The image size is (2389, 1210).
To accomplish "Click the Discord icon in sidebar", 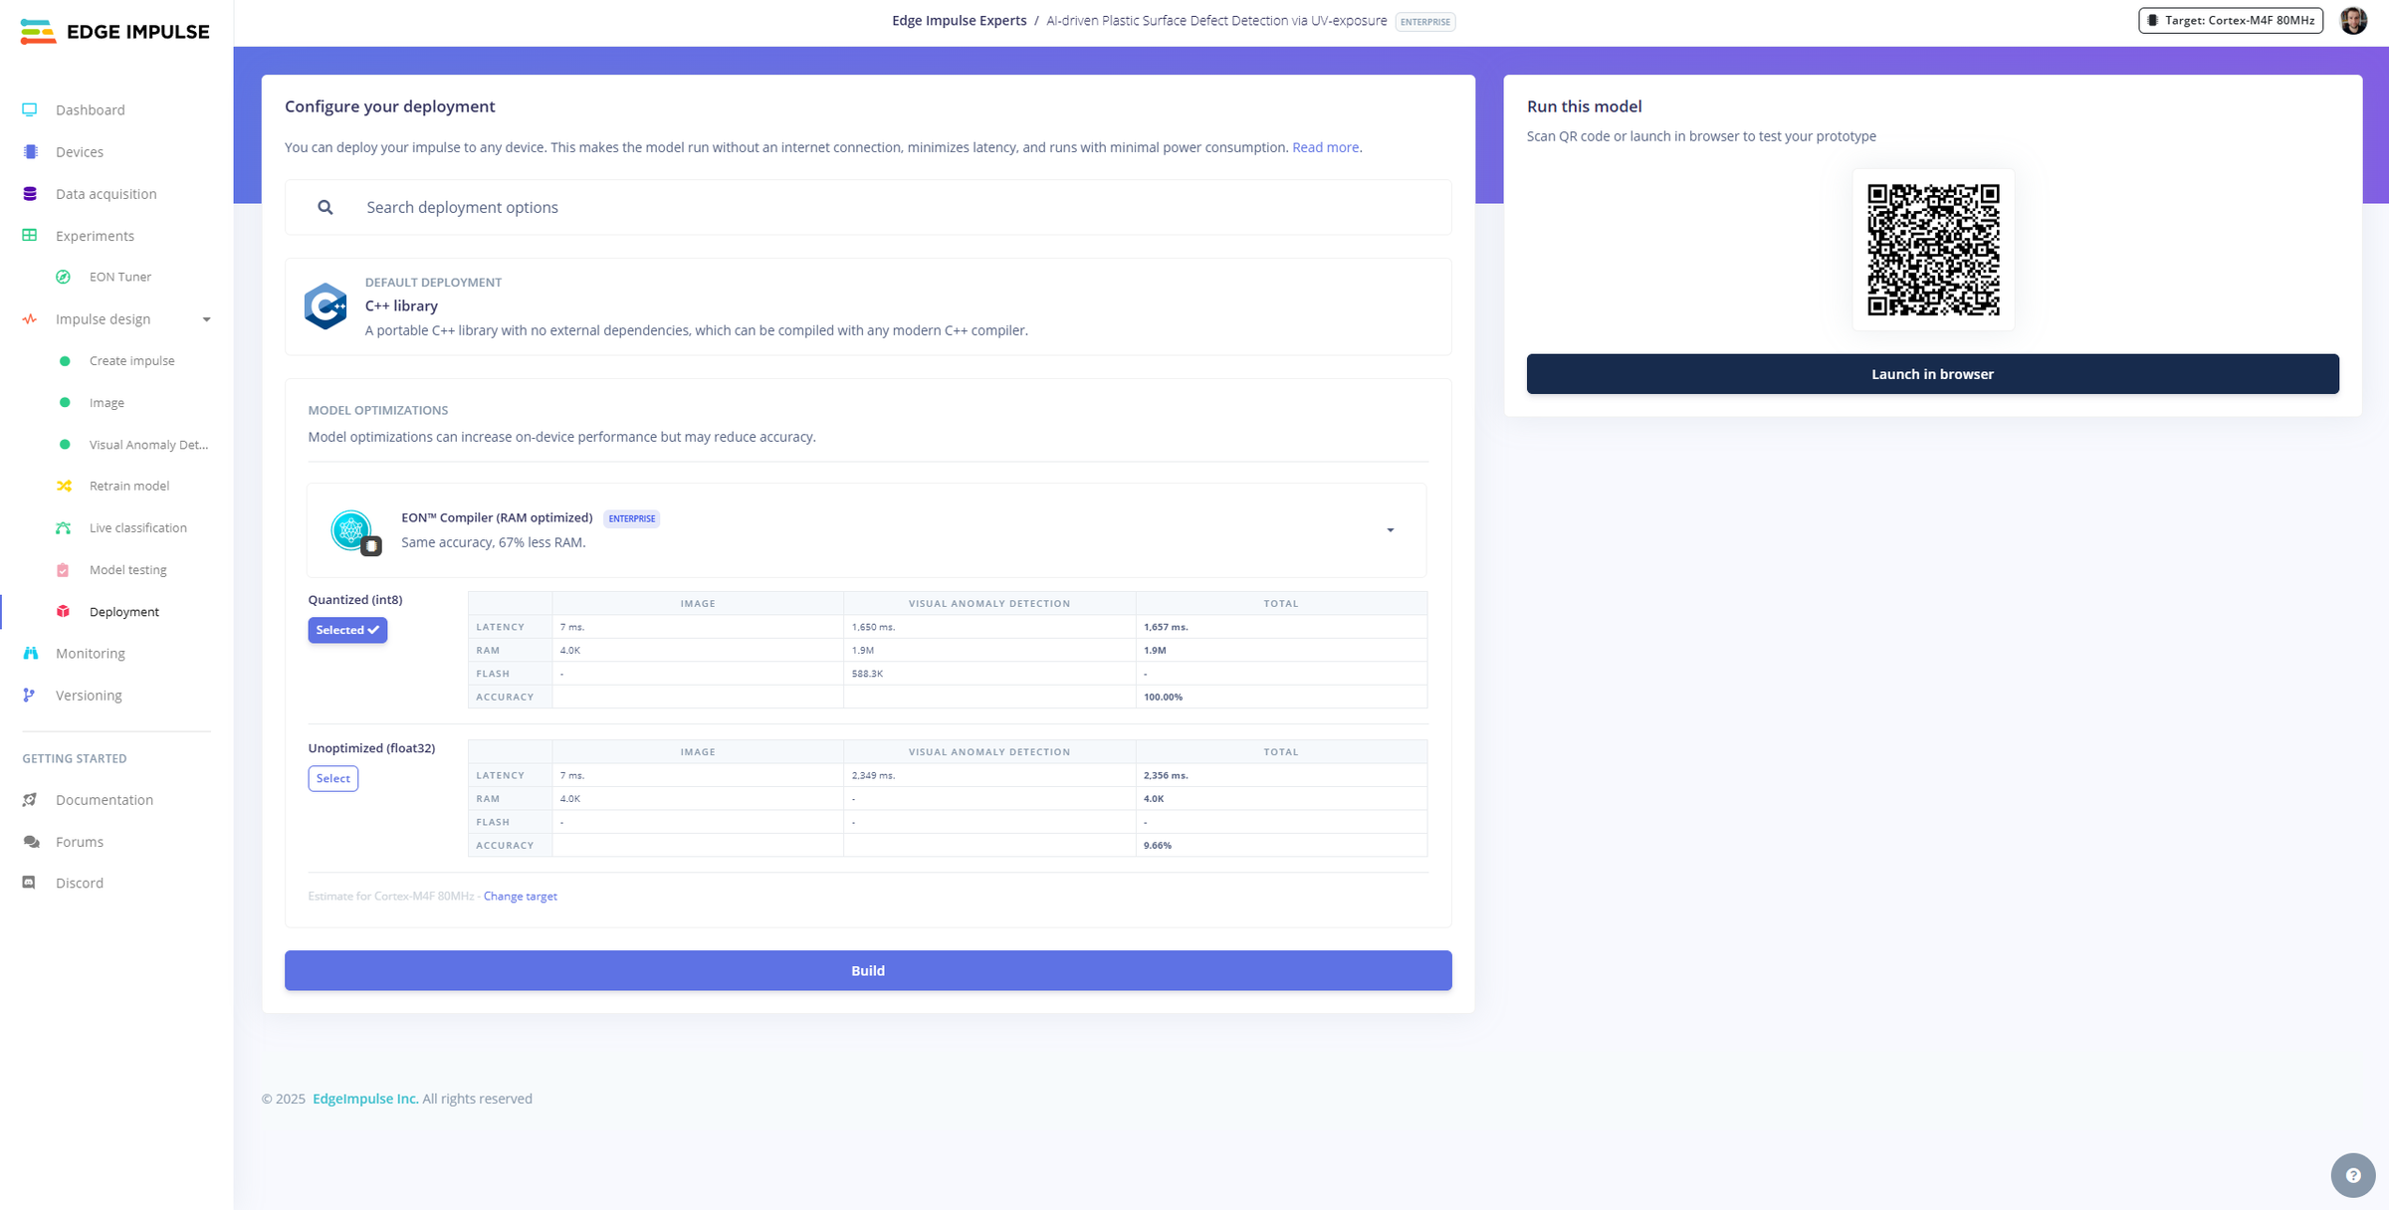I will tap(30, 883).
